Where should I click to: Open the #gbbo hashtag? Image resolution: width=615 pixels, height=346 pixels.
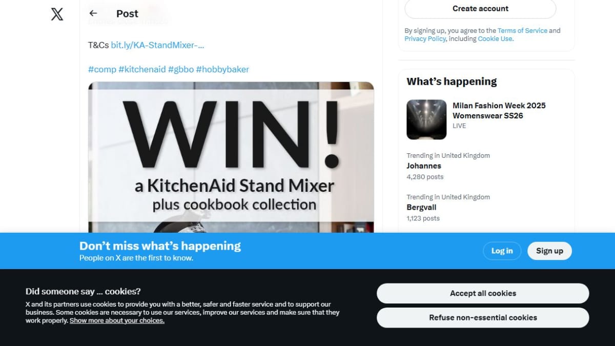[181, 69]
